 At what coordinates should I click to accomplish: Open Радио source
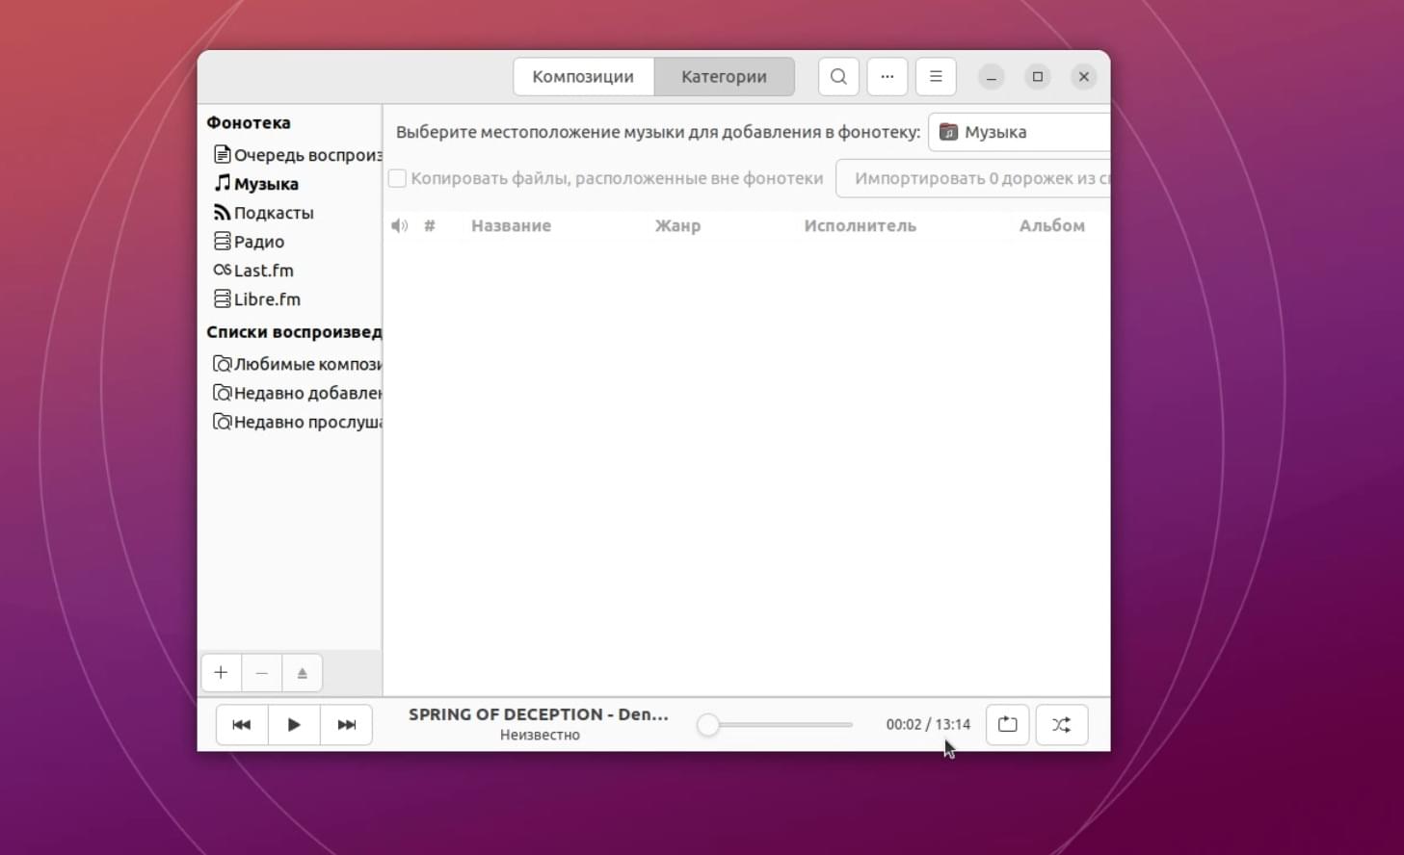tap(290, 242)
